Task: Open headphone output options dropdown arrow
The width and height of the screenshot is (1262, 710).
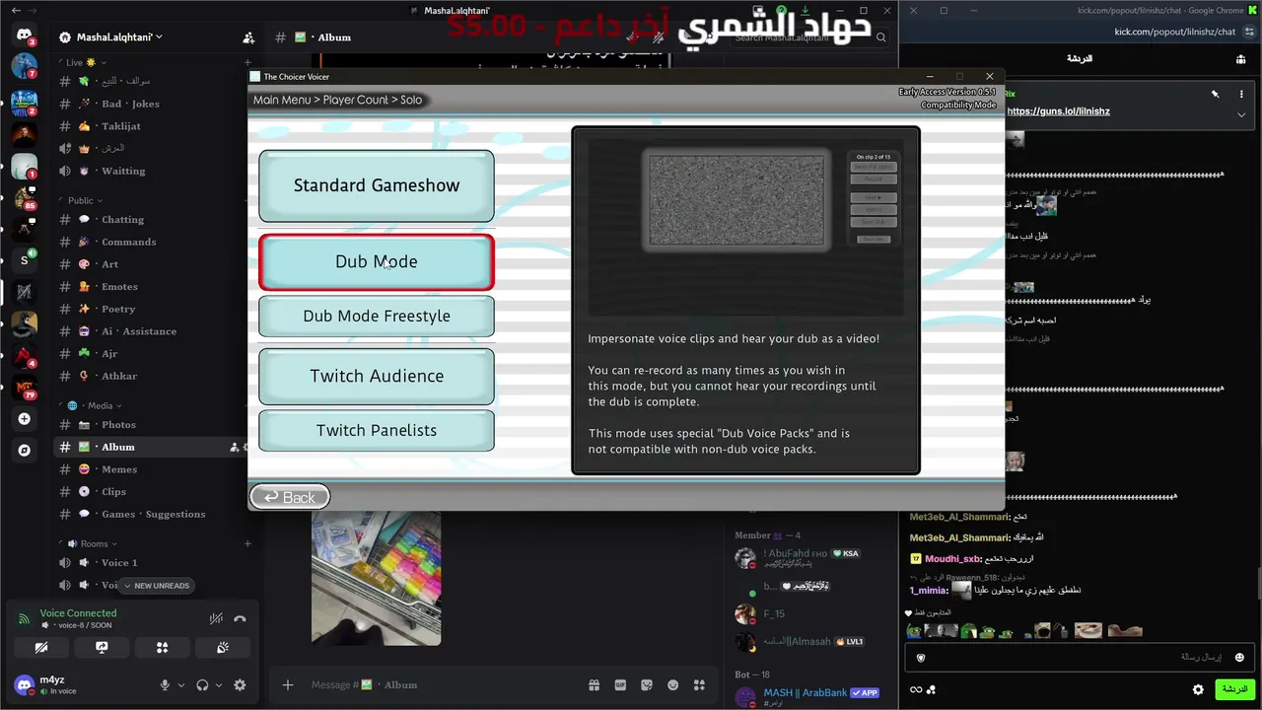Action: pos(218,685)
